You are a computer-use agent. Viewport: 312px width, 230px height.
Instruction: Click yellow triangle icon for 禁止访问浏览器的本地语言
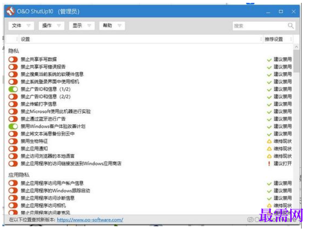pyautogui.click(x=269, y=156)
